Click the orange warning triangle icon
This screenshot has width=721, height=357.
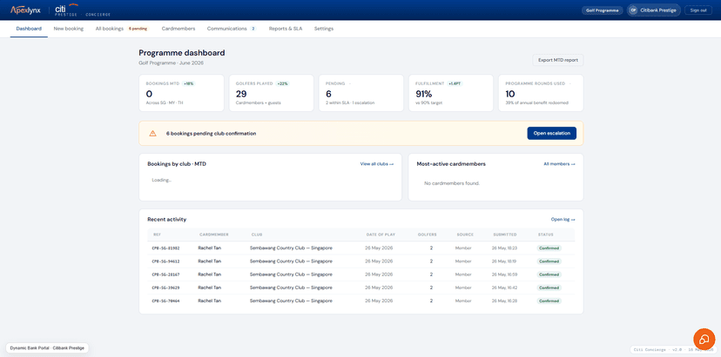click(152, 134)
